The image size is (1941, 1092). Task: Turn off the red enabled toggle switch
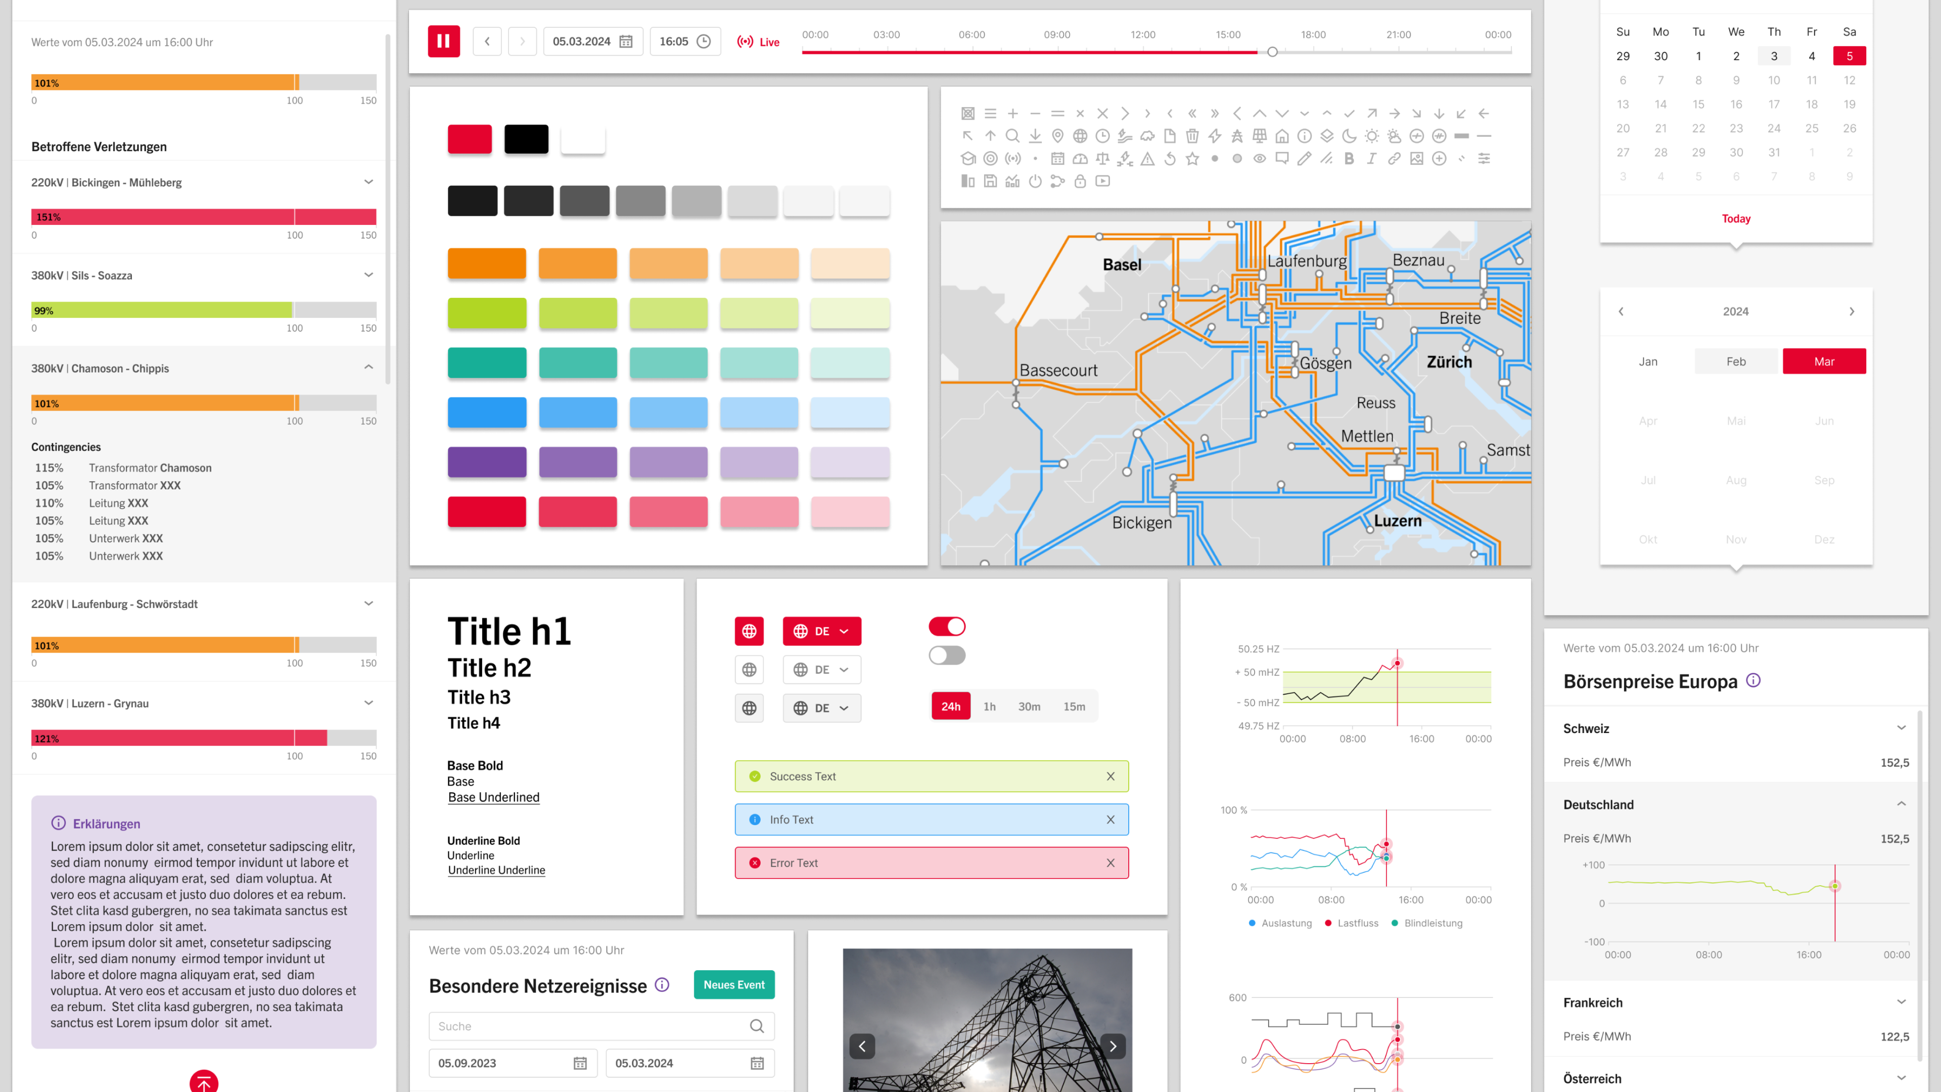[x=946, y=626]
